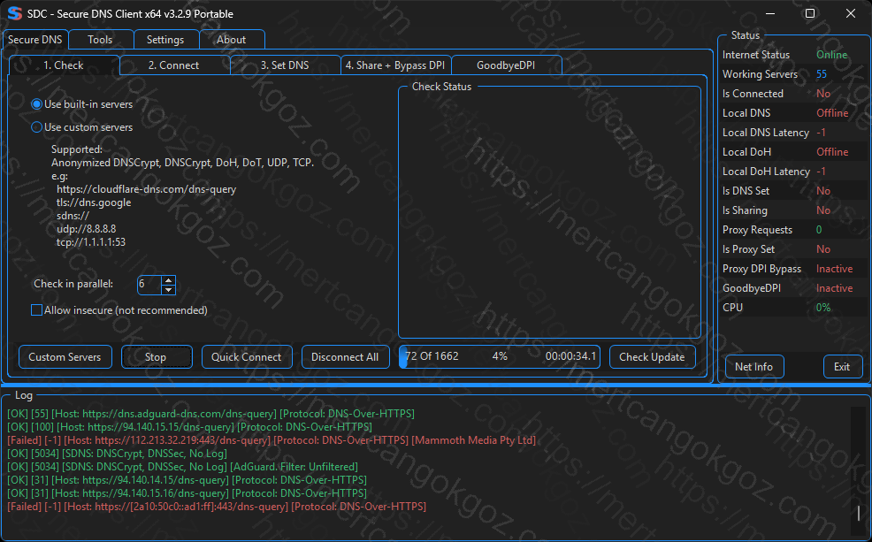Screen dimensions: 872x542
Task: Switch to 3. Set DNS sub-tab
Action: pyautogui.click(x=285, y=65)
